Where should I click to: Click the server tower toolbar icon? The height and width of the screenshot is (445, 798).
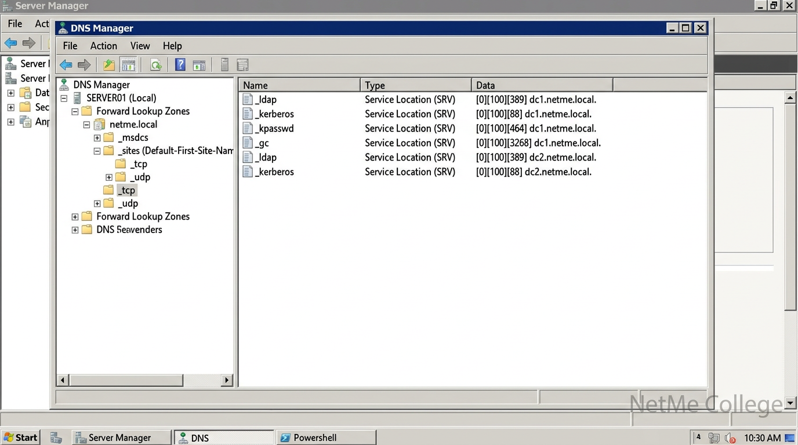(224, 65)
